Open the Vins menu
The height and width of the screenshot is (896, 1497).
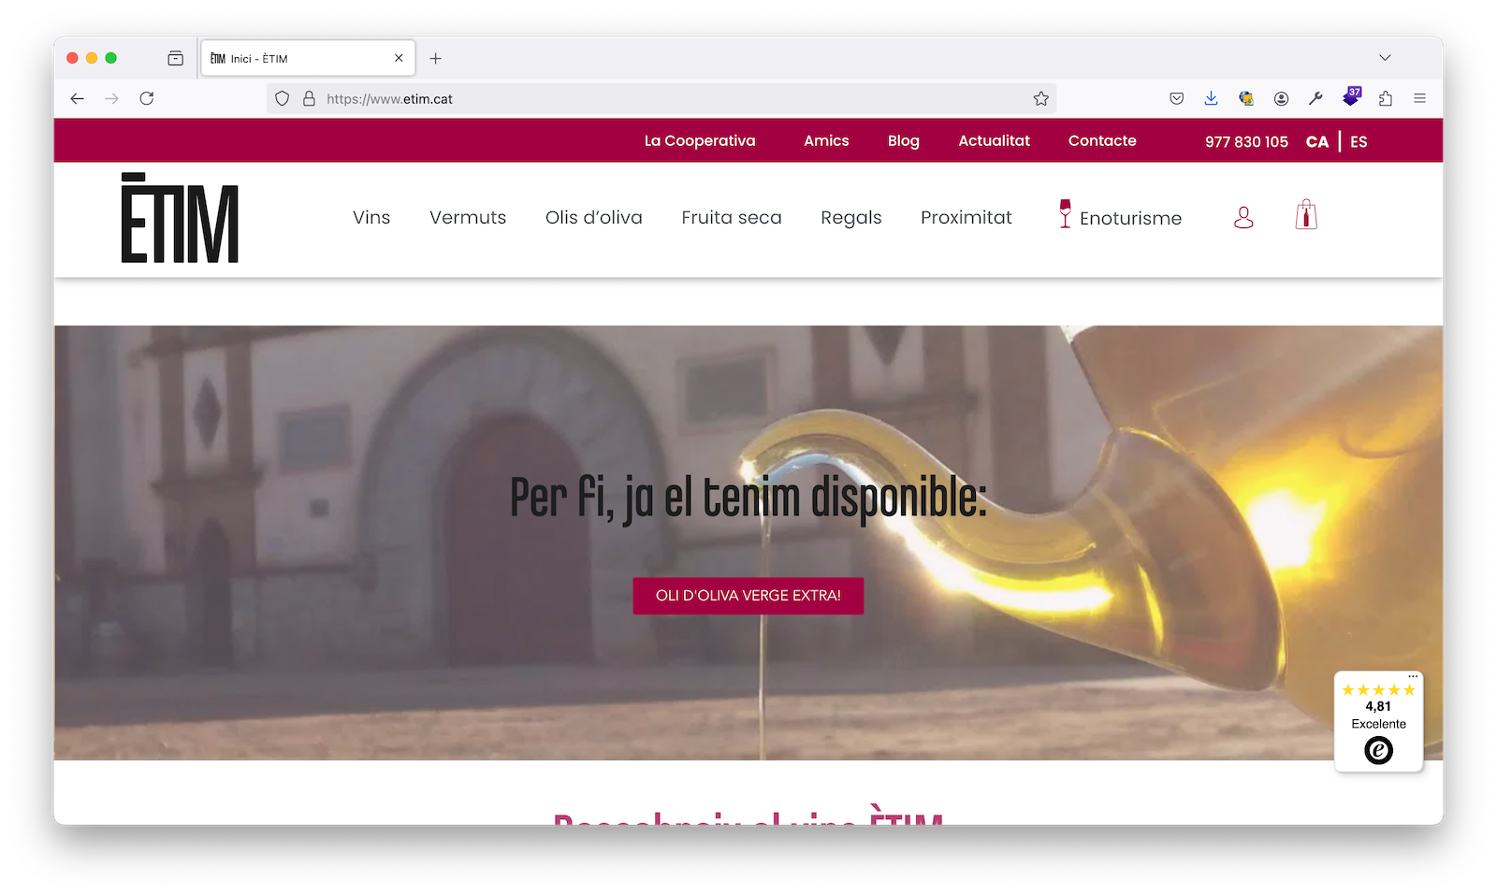371,218
